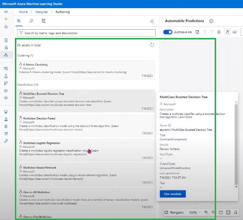This screenshot has width=243, height=220.
Task: Go to Home via sidebar house icon
Action: coord(6,27)
